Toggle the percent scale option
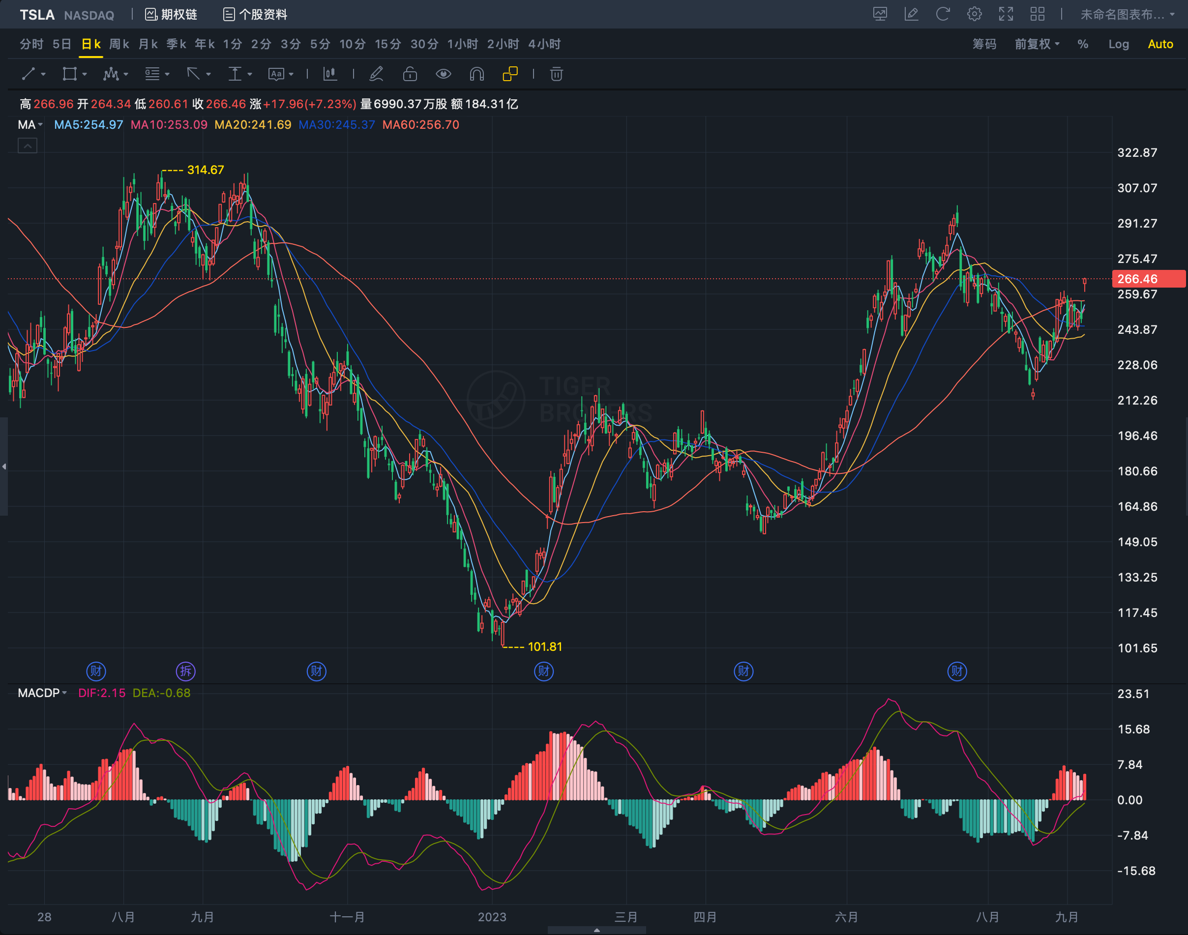The width and height of the screenshot is (1188, 935). pyautogui.click(x=1082, y=44)
